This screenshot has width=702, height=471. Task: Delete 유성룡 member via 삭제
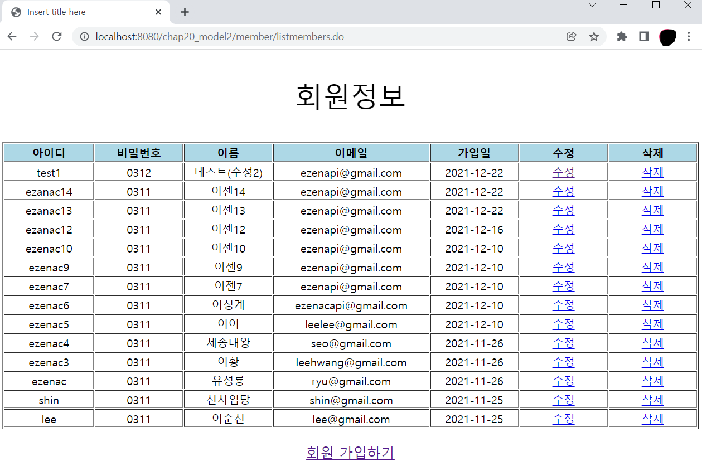[x=653, y=381]
